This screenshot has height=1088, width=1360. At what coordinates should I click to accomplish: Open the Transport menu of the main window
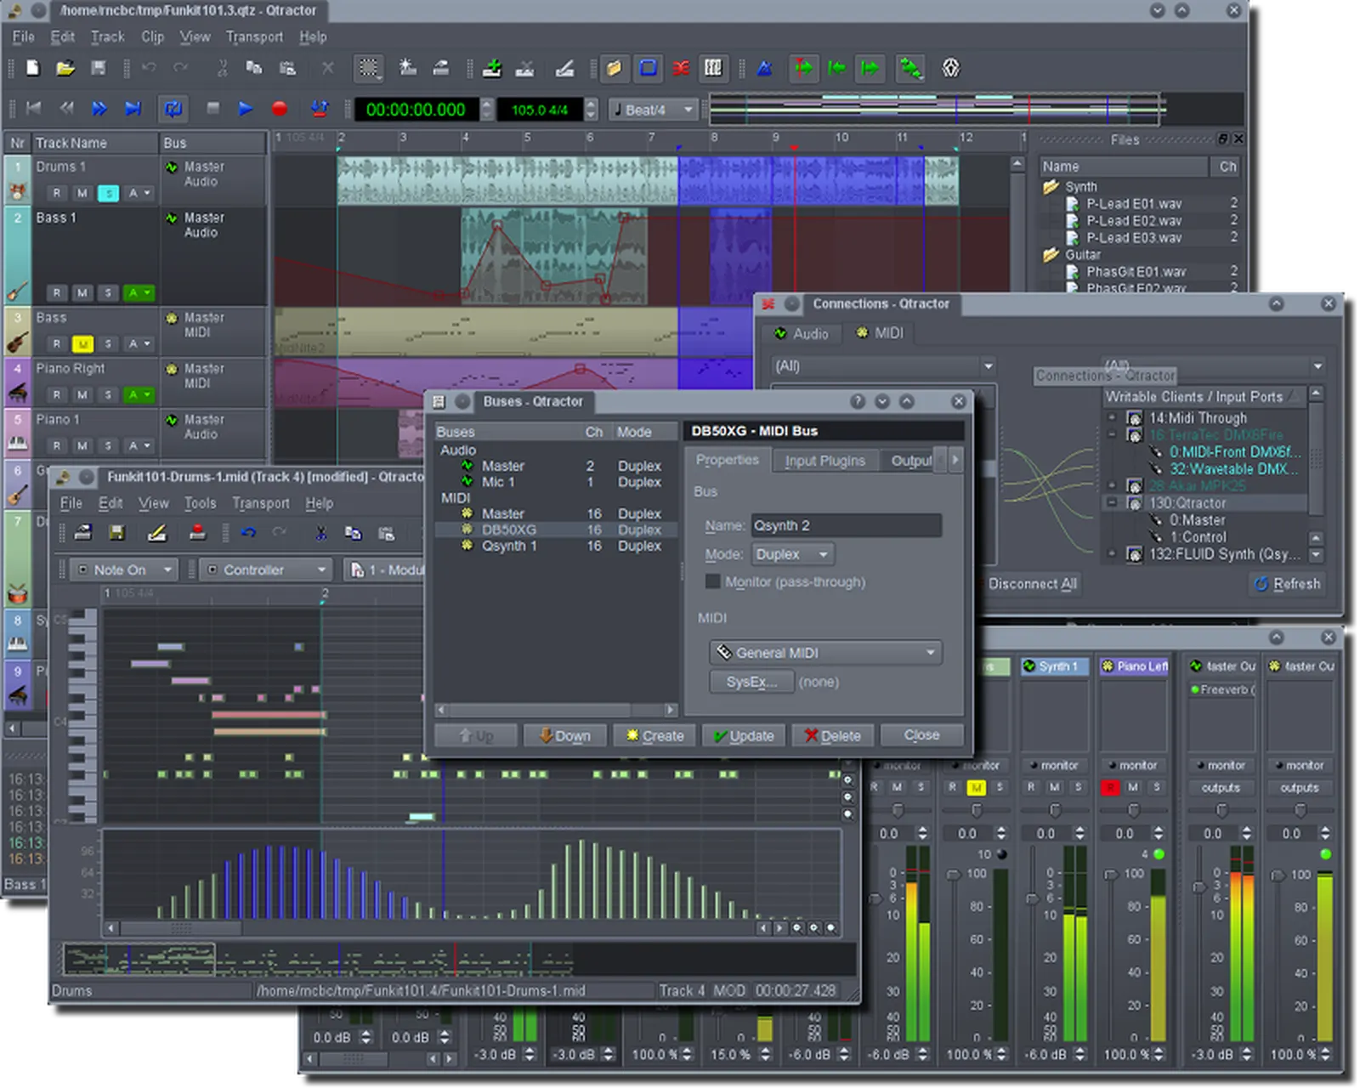(254, 37)
